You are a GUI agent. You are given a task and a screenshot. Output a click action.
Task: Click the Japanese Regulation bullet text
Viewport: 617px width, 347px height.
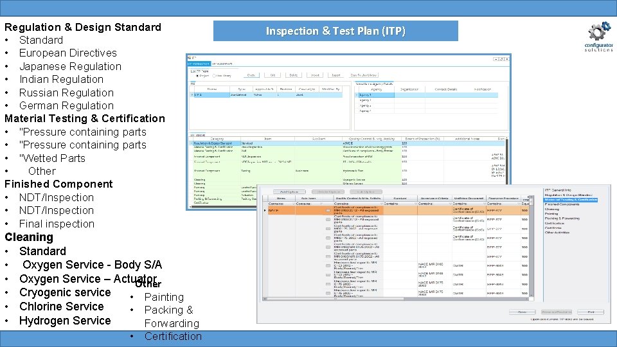(x=71, y=66)
